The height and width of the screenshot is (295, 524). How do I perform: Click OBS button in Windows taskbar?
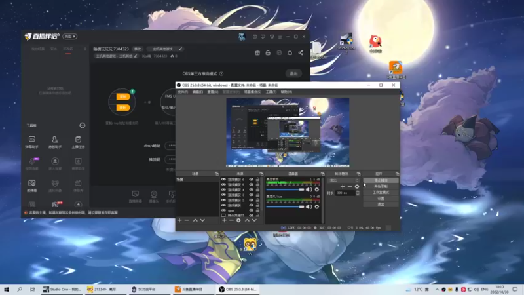238,289
